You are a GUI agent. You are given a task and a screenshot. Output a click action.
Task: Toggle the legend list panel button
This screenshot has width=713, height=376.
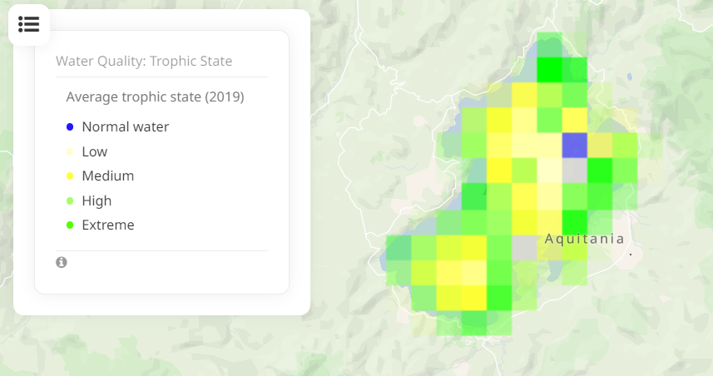(28, 25)
